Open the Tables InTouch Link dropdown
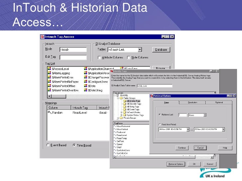242x181 pixels. click(x=140, y=50)
